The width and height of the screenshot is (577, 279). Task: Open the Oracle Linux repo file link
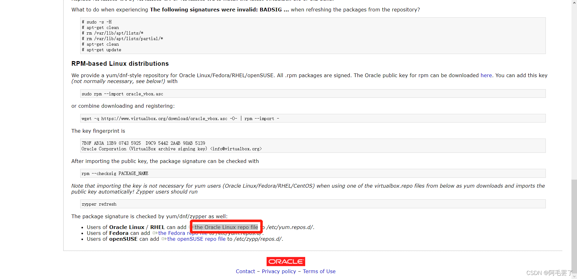pyautogui.click(x=226, y=227)
